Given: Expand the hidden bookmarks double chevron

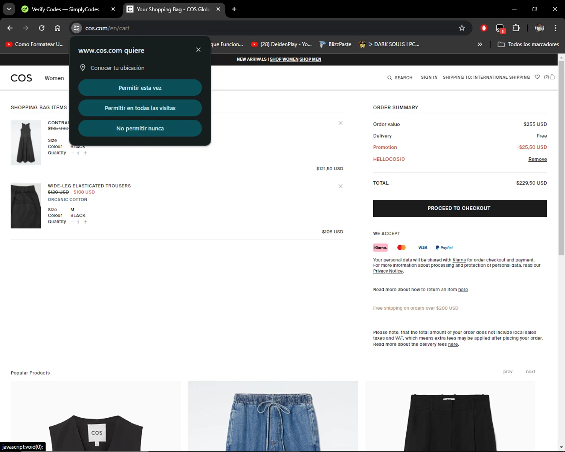Looking at the screenshot, I should [480, 44].
